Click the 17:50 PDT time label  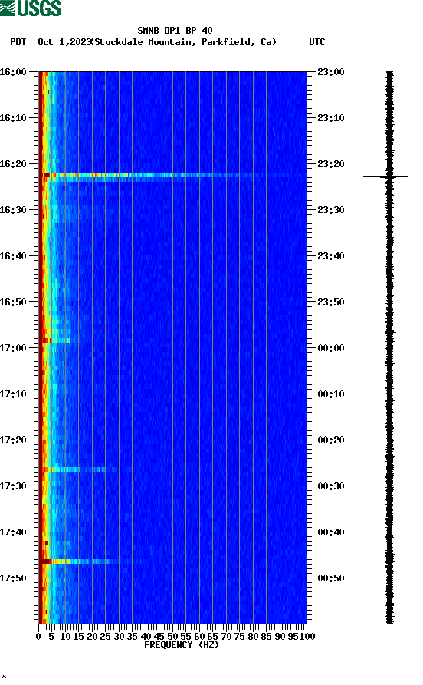point(13,578)
